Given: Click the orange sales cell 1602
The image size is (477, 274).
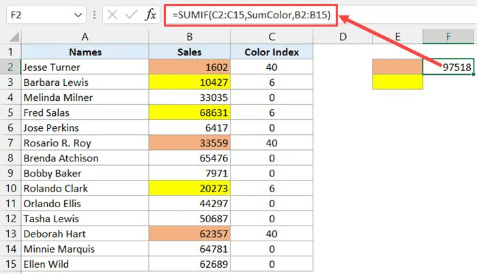Looking at the screenshot, I should (x=190, y=67).
